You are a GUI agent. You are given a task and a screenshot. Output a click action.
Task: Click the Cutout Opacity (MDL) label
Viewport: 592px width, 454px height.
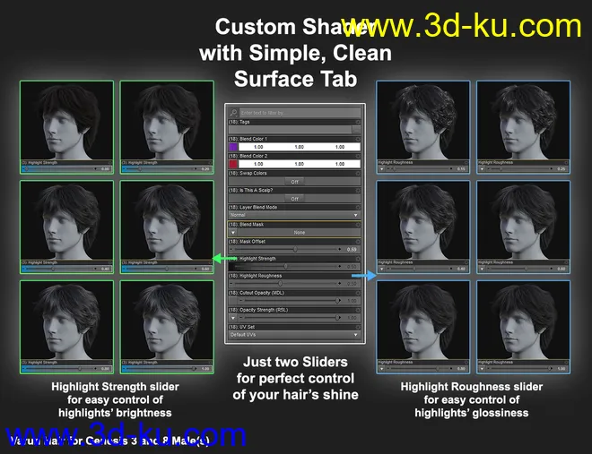point(257,293)
